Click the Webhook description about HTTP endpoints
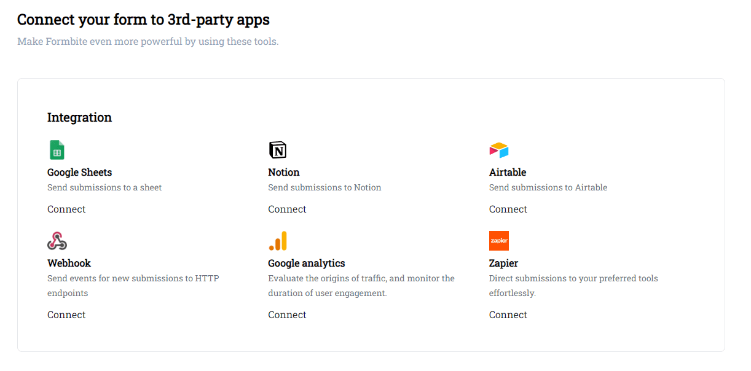 (133, 286)
